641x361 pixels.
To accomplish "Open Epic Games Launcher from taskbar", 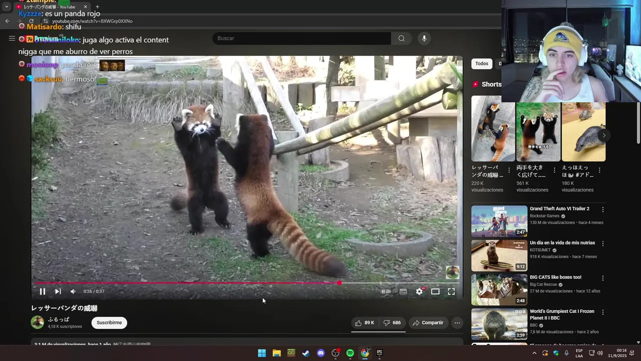I will [x=380, y=353].
